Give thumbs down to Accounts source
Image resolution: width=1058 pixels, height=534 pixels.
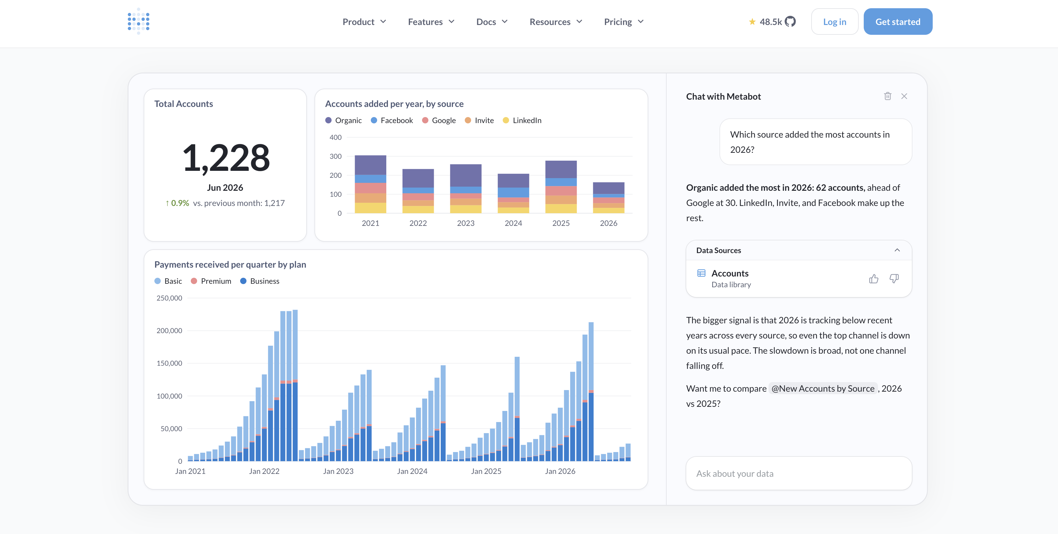tap(894, 279)
